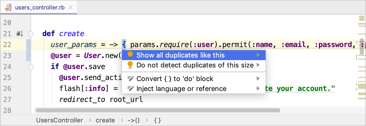Choose Show all duplicates like this

(194, 55)
